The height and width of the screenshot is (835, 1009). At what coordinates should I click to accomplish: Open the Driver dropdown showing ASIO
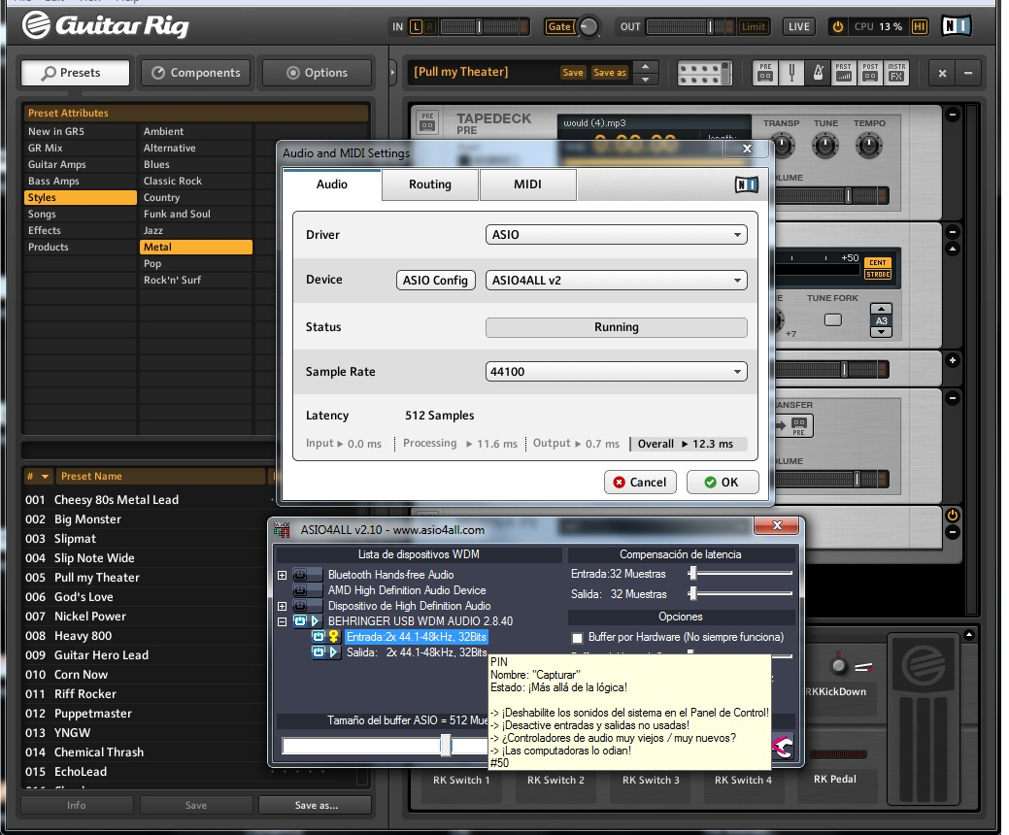616,235
